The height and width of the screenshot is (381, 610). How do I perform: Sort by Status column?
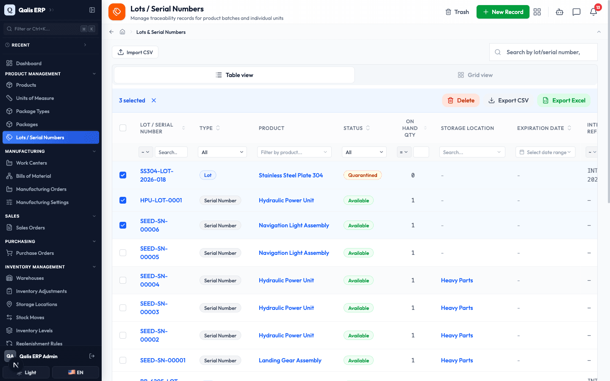(x=368, y=128)
